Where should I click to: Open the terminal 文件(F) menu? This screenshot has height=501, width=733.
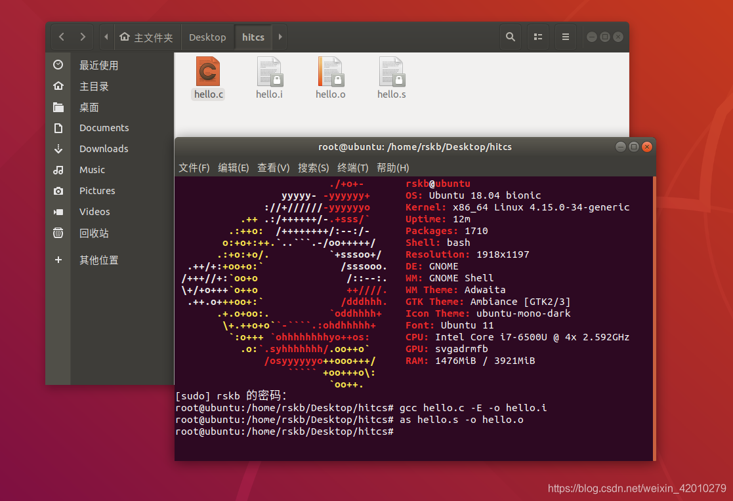pos(194,168)
